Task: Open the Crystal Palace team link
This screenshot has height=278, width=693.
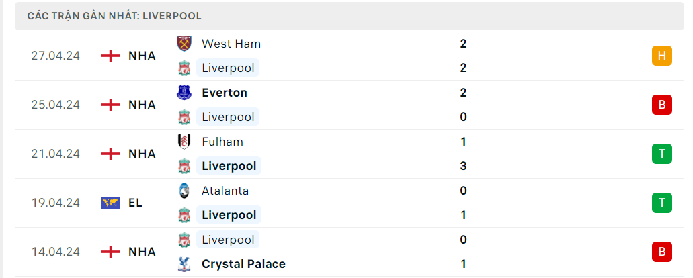Action: coord(243,264)
